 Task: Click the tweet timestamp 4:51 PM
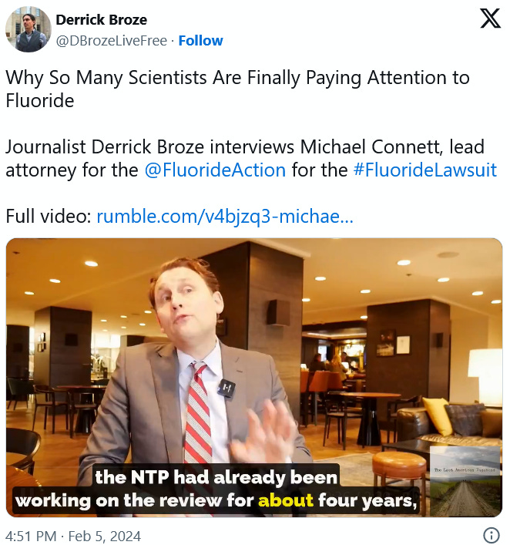pos(31,536)
